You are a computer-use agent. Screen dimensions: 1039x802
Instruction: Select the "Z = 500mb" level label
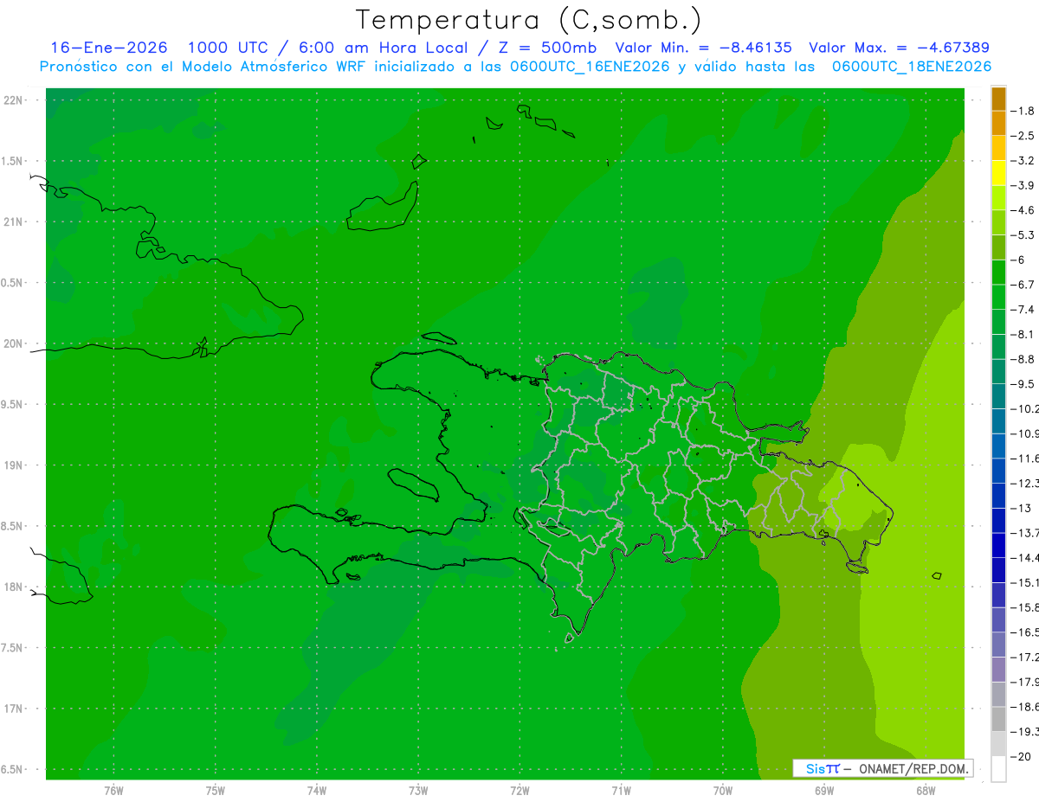pyautogui.click(x=547, y=48)
